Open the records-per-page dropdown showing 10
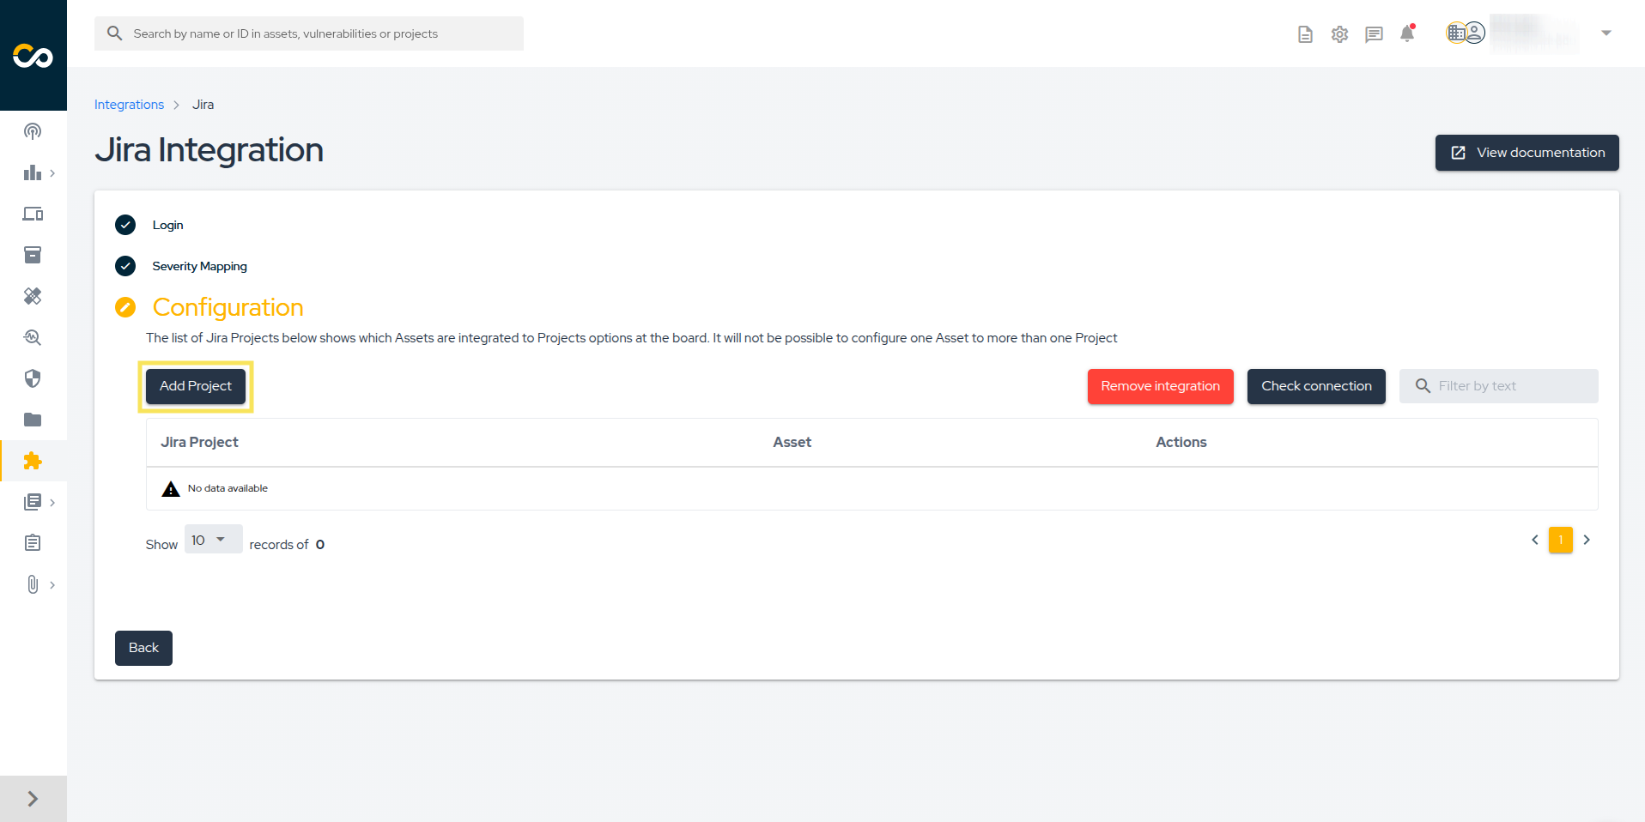1645x822 pixels. pos(212,540)
